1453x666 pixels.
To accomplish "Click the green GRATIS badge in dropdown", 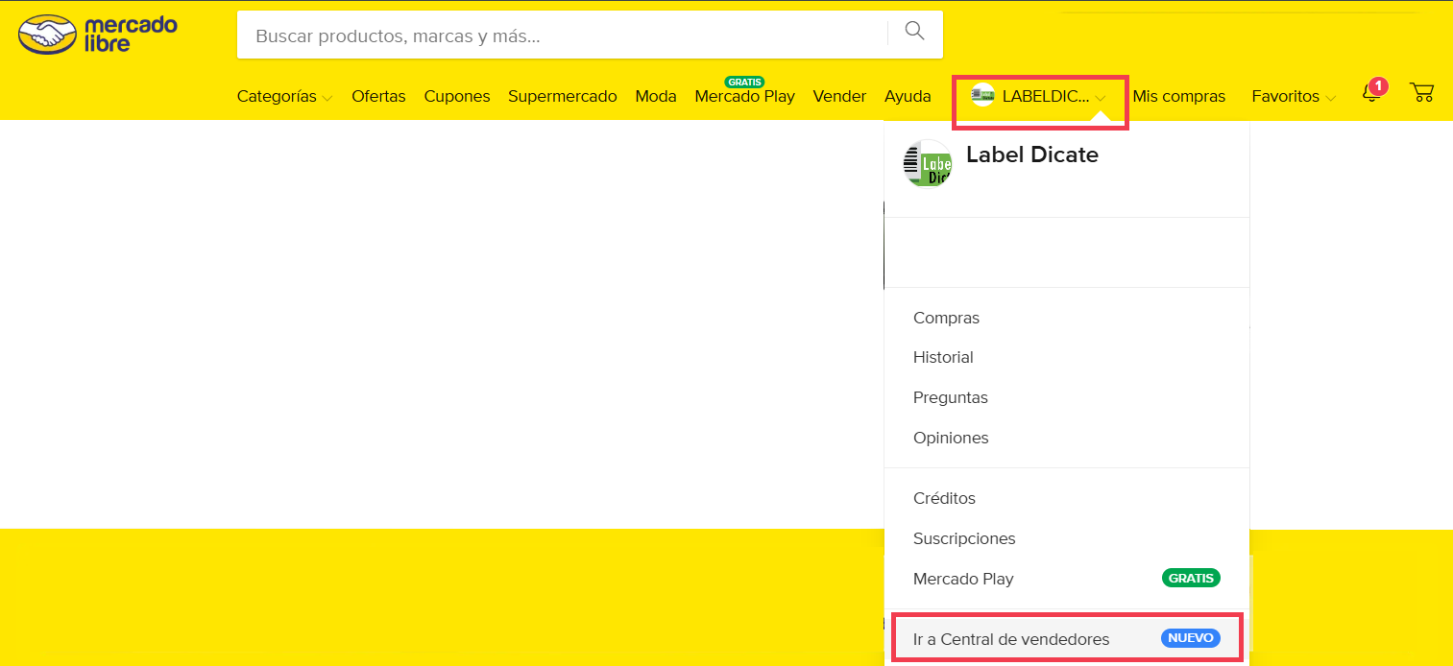I will (1191, 578).
